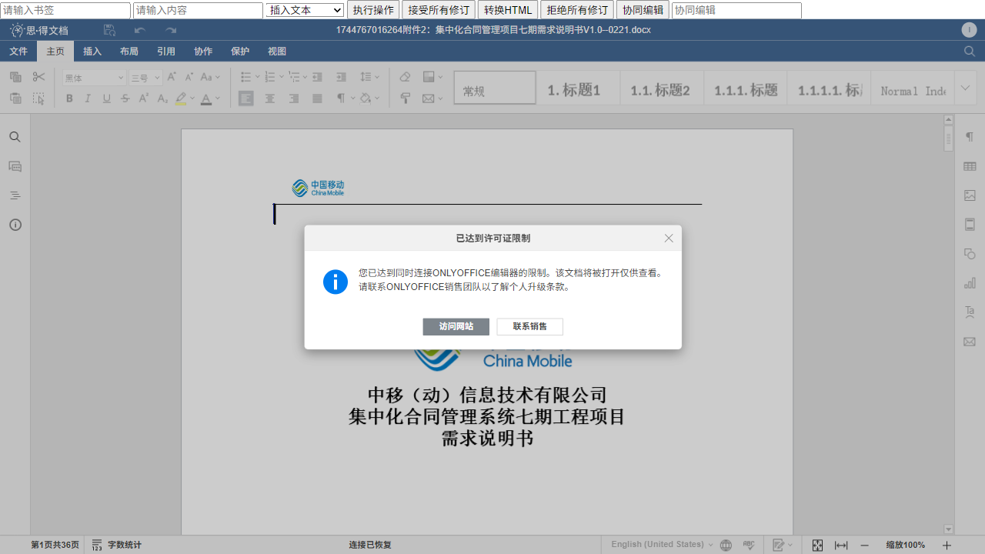Switch to the 视图 tab

click(x=277, y=52)
